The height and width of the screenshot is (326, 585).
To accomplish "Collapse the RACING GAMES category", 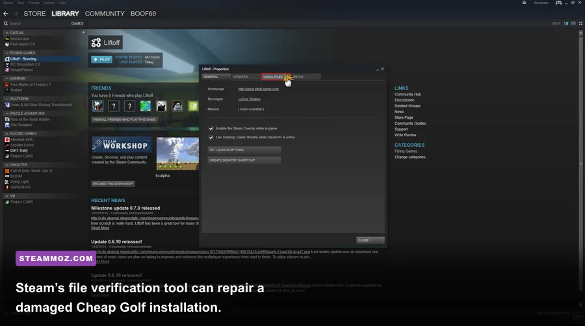I will click(x=6, y=133).
